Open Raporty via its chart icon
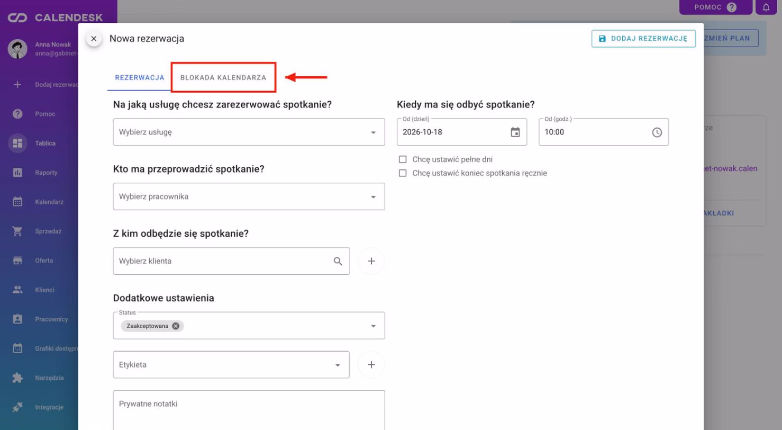 [x=17, y=173]
